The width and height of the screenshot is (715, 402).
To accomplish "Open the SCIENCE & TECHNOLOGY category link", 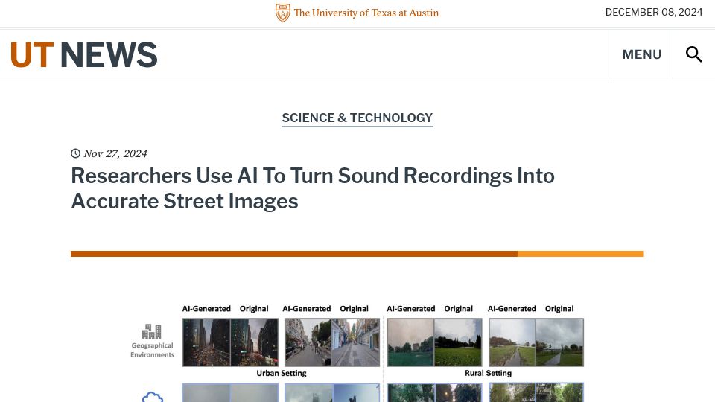I will pyautogui.click(x=357, y=118).
